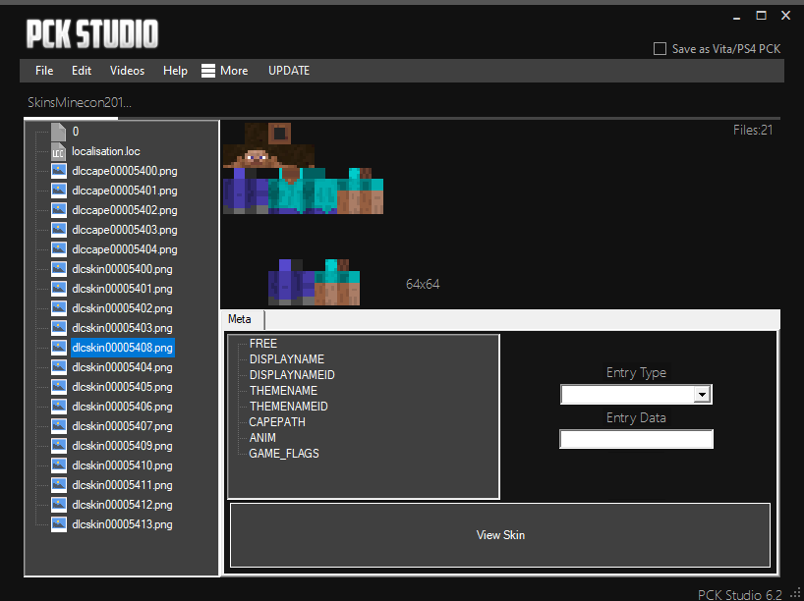The image size is (804, 601).
Task: Click image icon beside dlcskin00005406.png
Action: (59, 407)
